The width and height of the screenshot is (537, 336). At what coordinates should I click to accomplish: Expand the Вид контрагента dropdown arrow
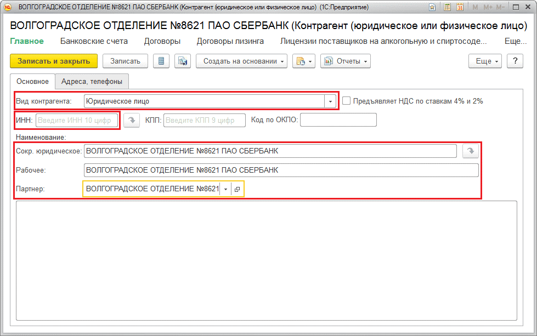coord(331,101)
